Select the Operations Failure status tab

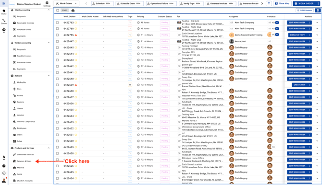pos(161,3)
